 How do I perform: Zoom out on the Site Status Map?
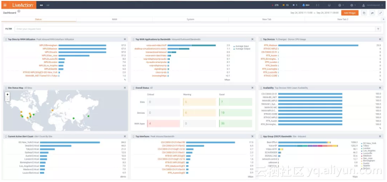click(7, 99)
